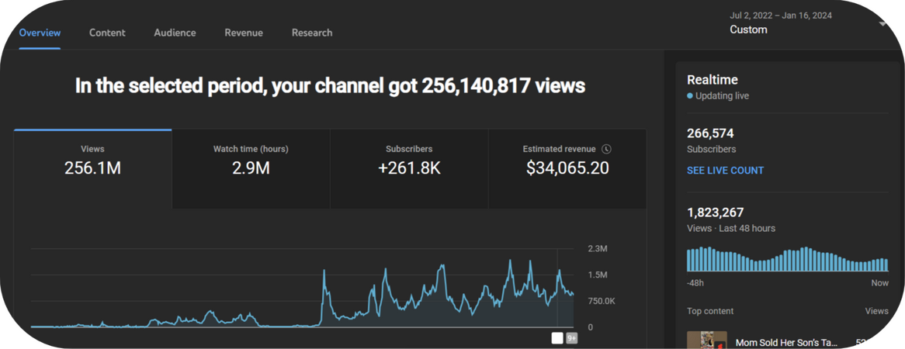Open the date range dropdown arrow

[882, 24]
